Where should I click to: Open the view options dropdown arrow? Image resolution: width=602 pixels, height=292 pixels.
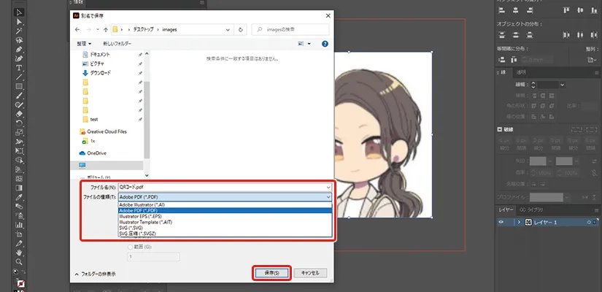tap(309, 44)
